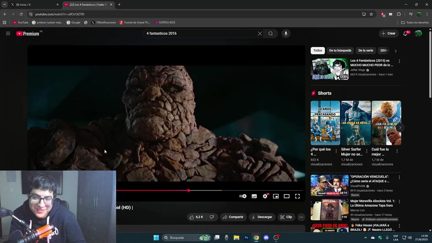
Task: Go back to previous page
Action: [5, 14]
